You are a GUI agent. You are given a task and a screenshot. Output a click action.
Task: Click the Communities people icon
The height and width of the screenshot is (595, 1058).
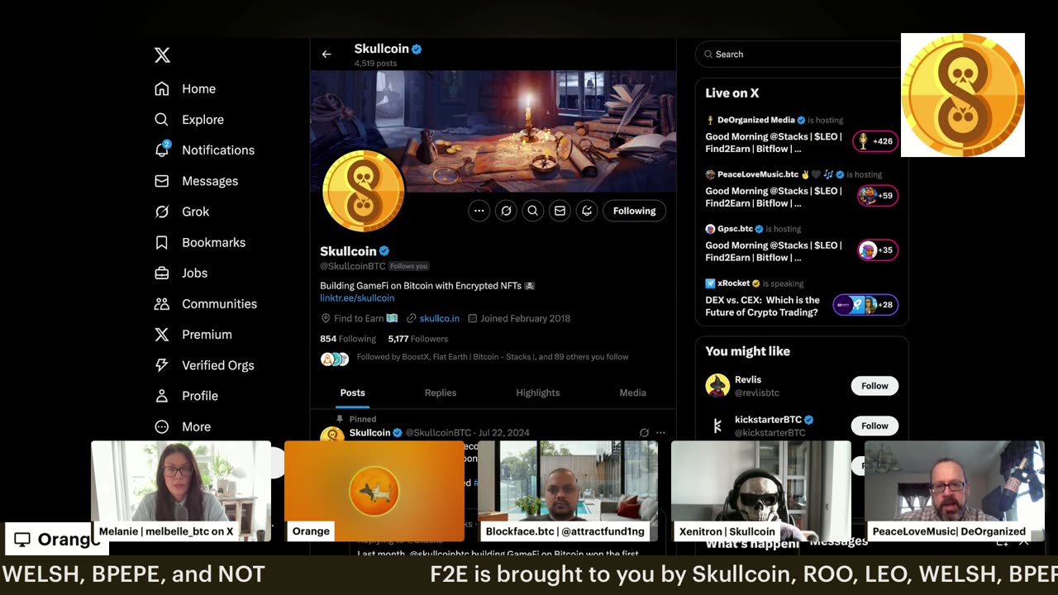162,303
